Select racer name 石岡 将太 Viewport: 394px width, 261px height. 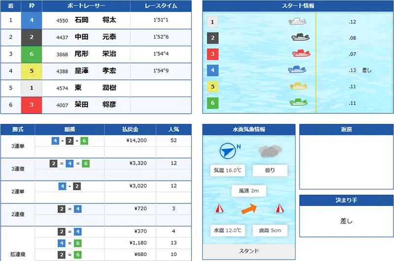(x=95, y=20)
